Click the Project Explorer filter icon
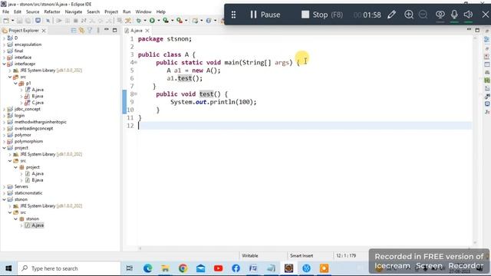 tap(90, 31)
